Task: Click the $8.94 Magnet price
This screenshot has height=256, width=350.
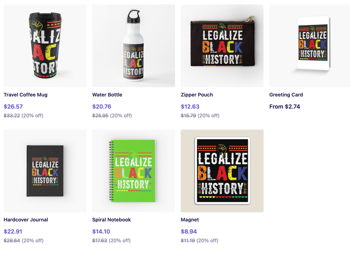Action: click(189, 231)
